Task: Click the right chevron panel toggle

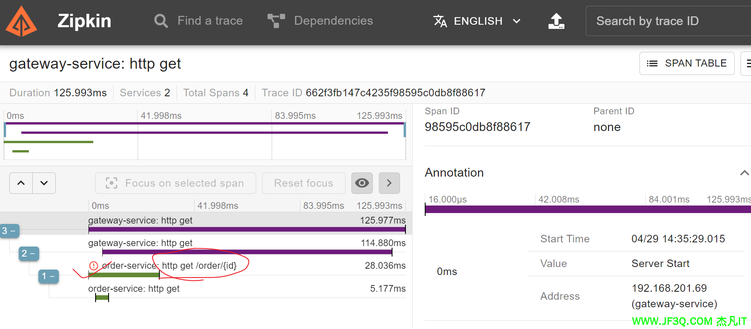Action: coord(389,183)
